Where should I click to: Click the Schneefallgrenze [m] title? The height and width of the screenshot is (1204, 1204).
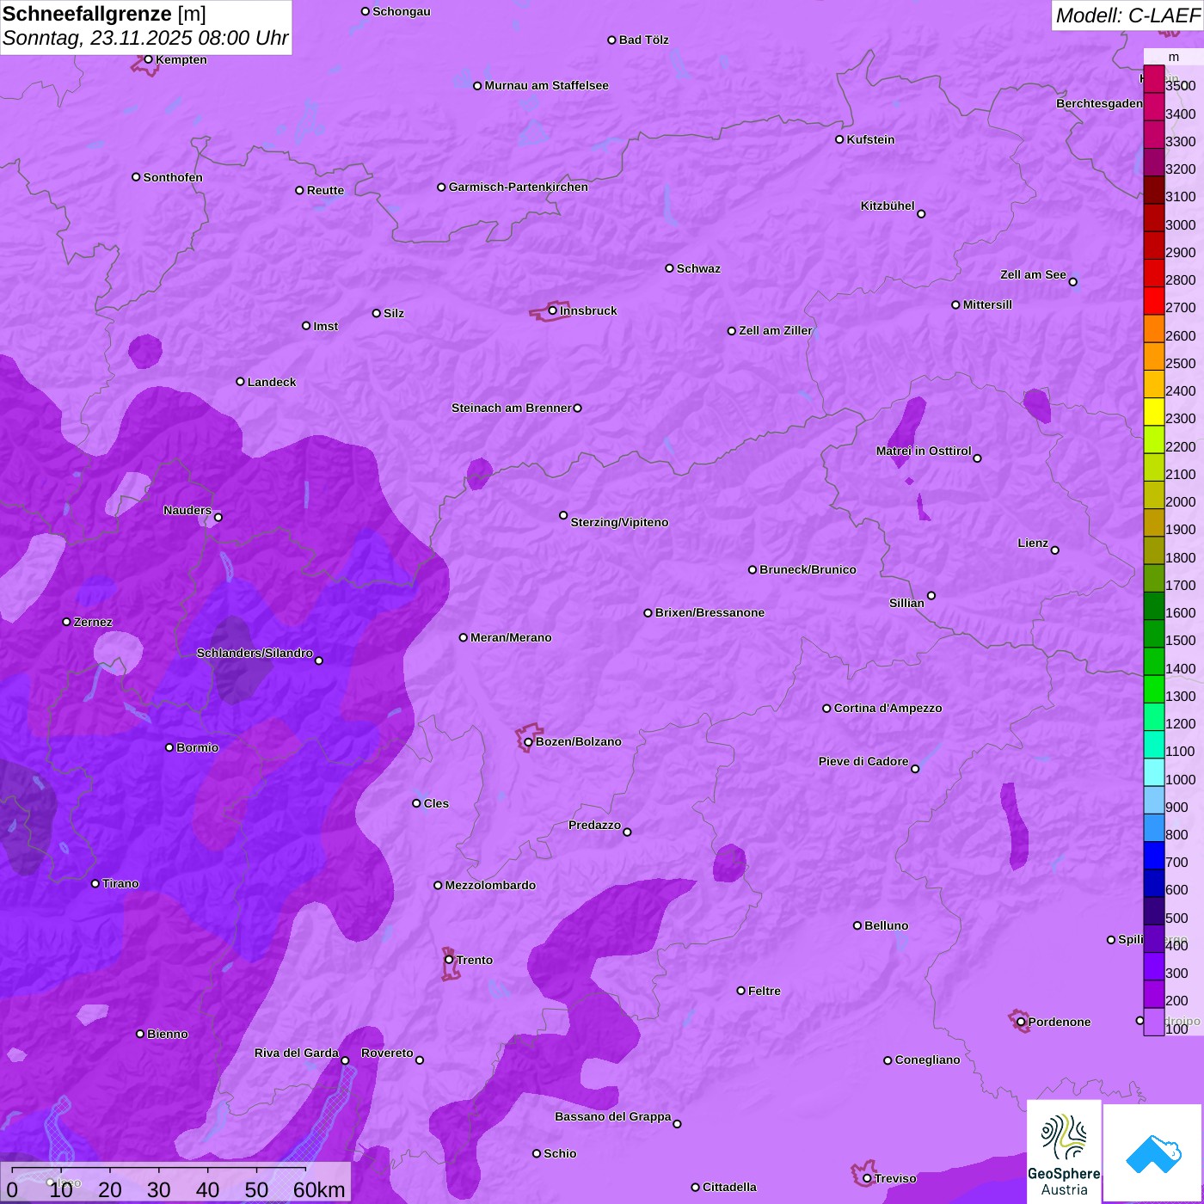click(104, 14)
